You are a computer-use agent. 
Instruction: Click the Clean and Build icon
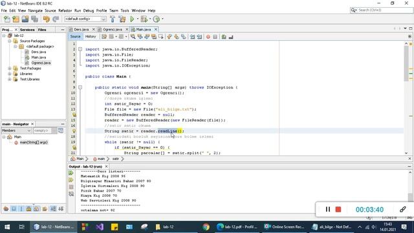[x=122, y=19]
